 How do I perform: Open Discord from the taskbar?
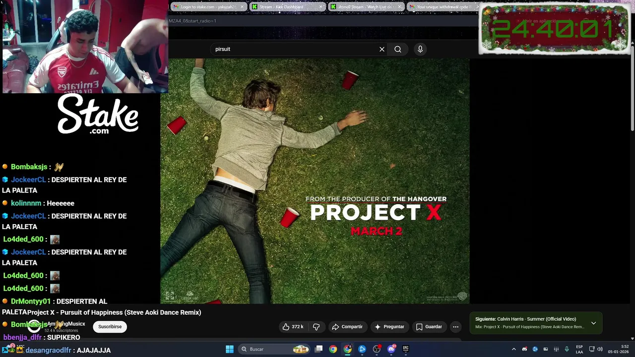391,349
